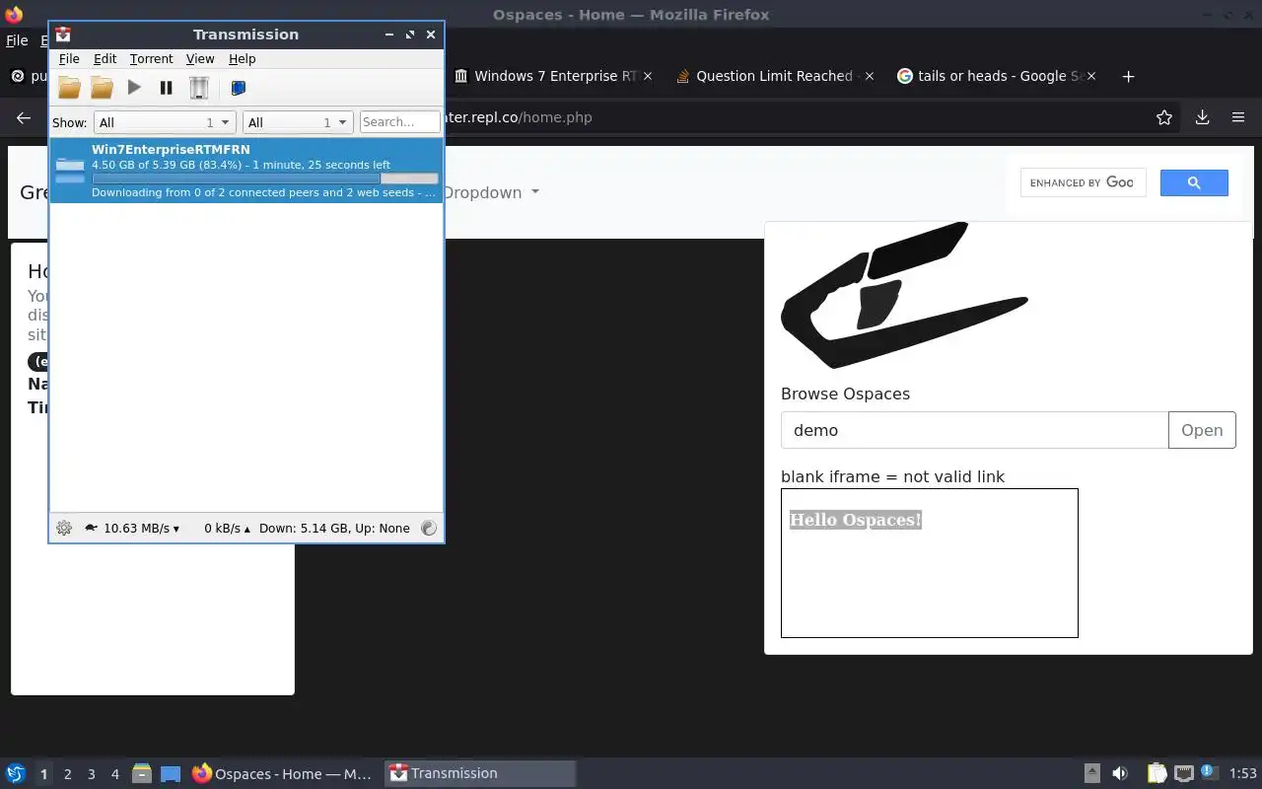Image resolution: width=1262 pixels, height=789 pixels.
Task: Open the Transmission Edit menu
Action: coord(105,59)
